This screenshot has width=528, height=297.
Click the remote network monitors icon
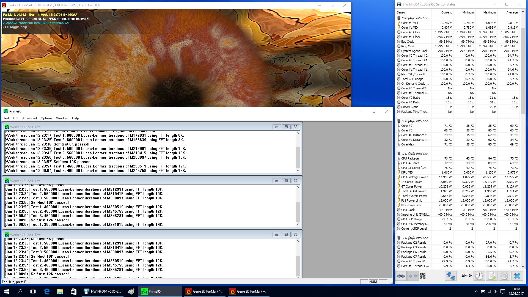[x=450, y=276]
